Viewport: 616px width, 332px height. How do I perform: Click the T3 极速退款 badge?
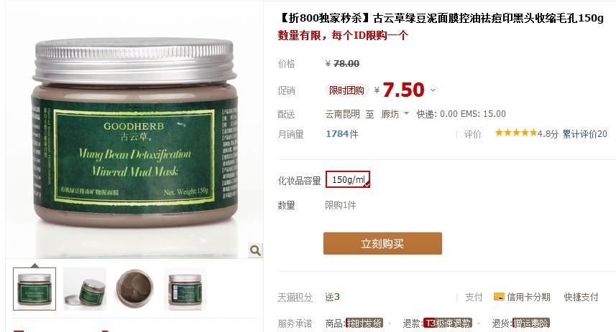coord(448,323)
